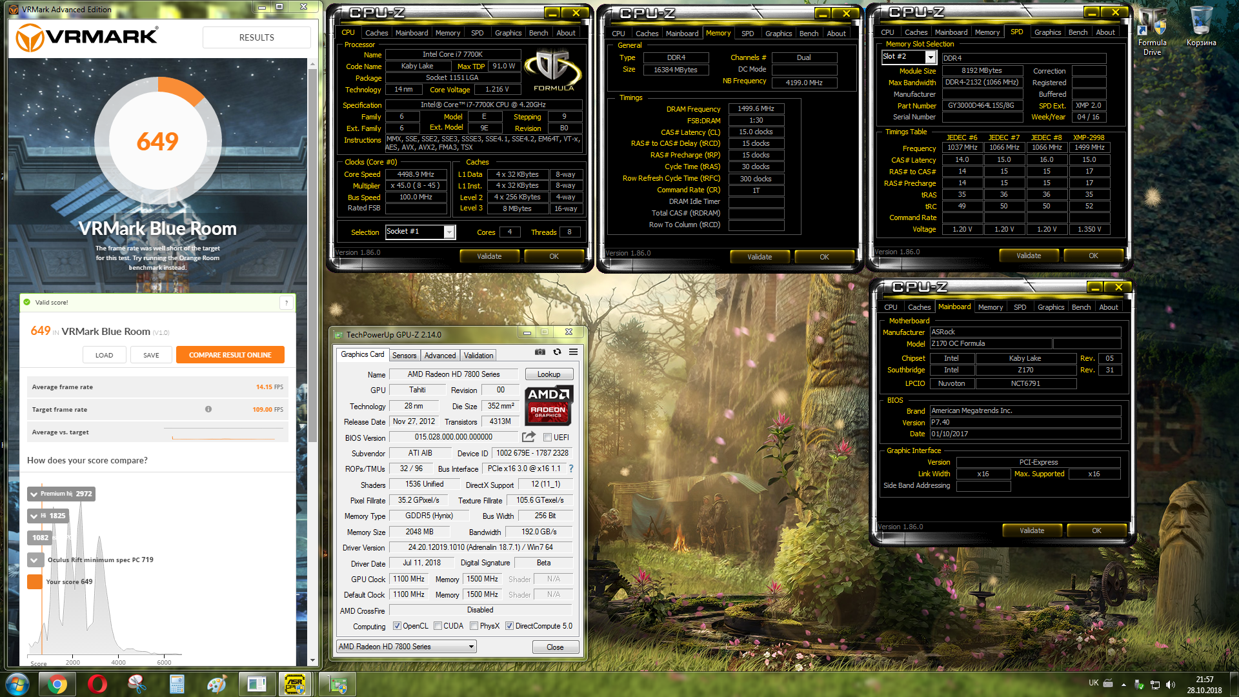Viewport: 1239px width, 697px height.
Task: Click the Average vs. target chart line
Action: coord(225,433)
